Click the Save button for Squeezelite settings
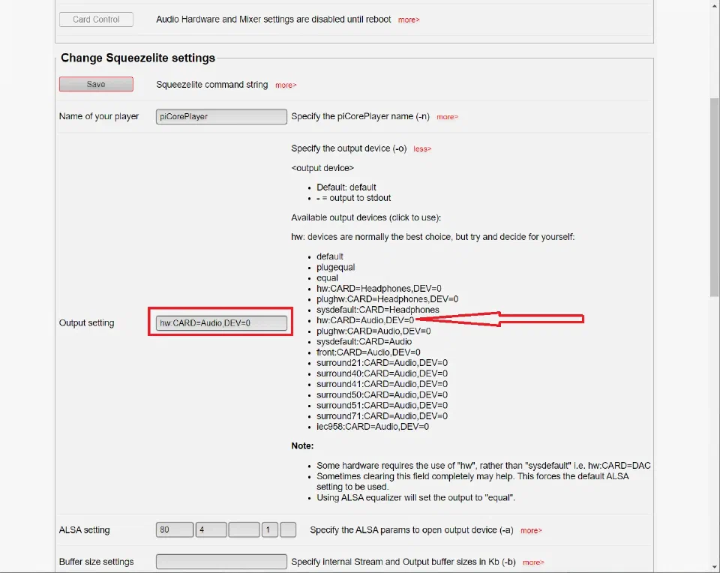Image resolution: width=720 pixels, height=573 pixels. pyautogui.click(x=96, y=84)
